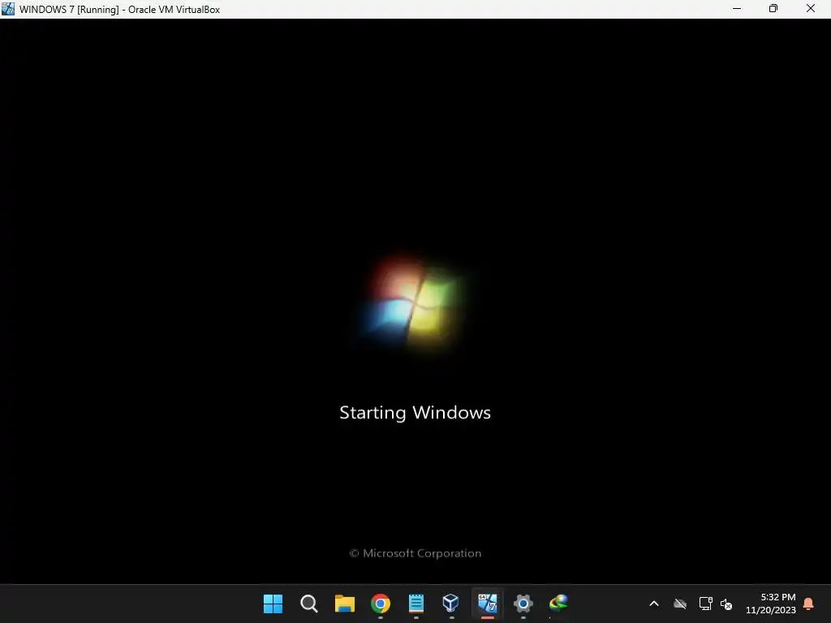Restore down the VirtualBox VM window
Image resolution: width=831 pixels, height=623 pixels.
773,8
